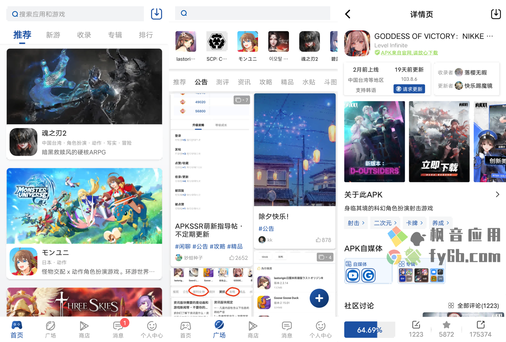This screenshot has width=506, height=342.
Task: Switch to the 专辑 tab
Action: [x=115, y=35]
